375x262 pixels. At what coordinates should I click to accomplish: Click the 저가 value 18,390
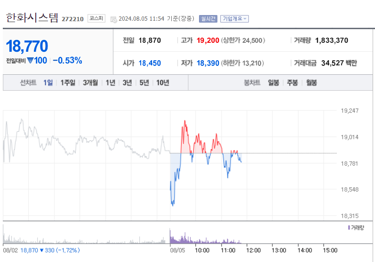208,63
